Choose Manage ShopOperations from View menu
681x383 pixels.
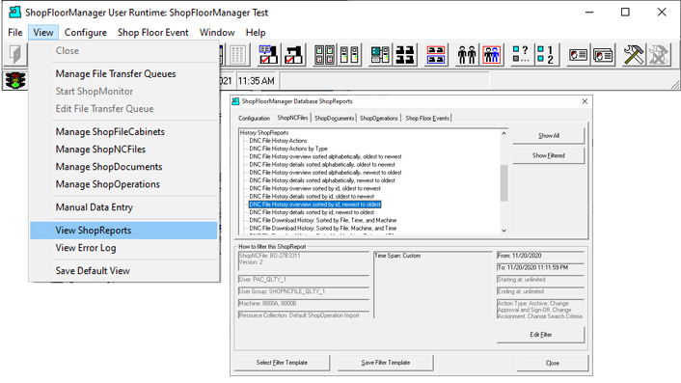pos(123,184)
